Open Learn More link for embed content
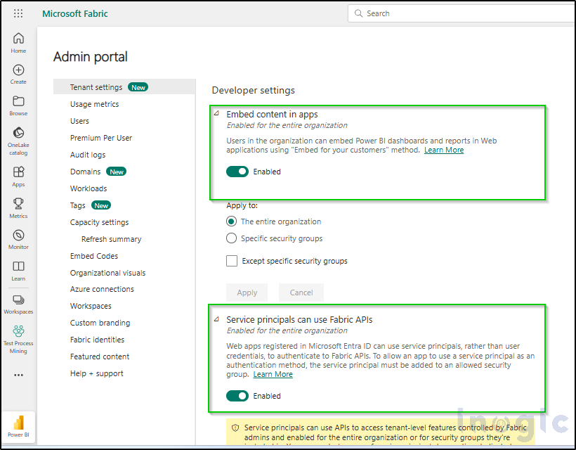576x450 pixels. (444, 150)
